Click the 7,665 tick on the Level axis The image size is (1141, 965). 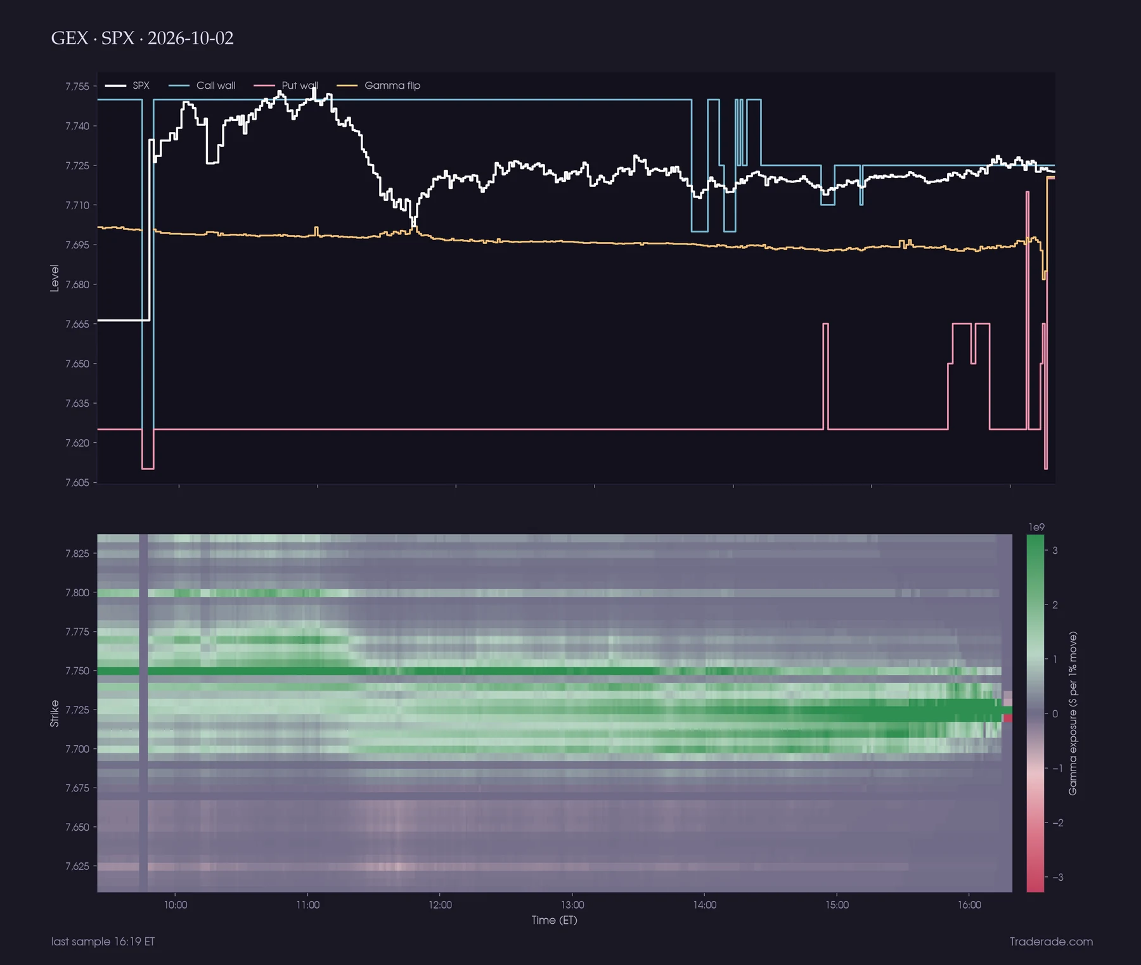pyautogui.click(x=77, y=324)
